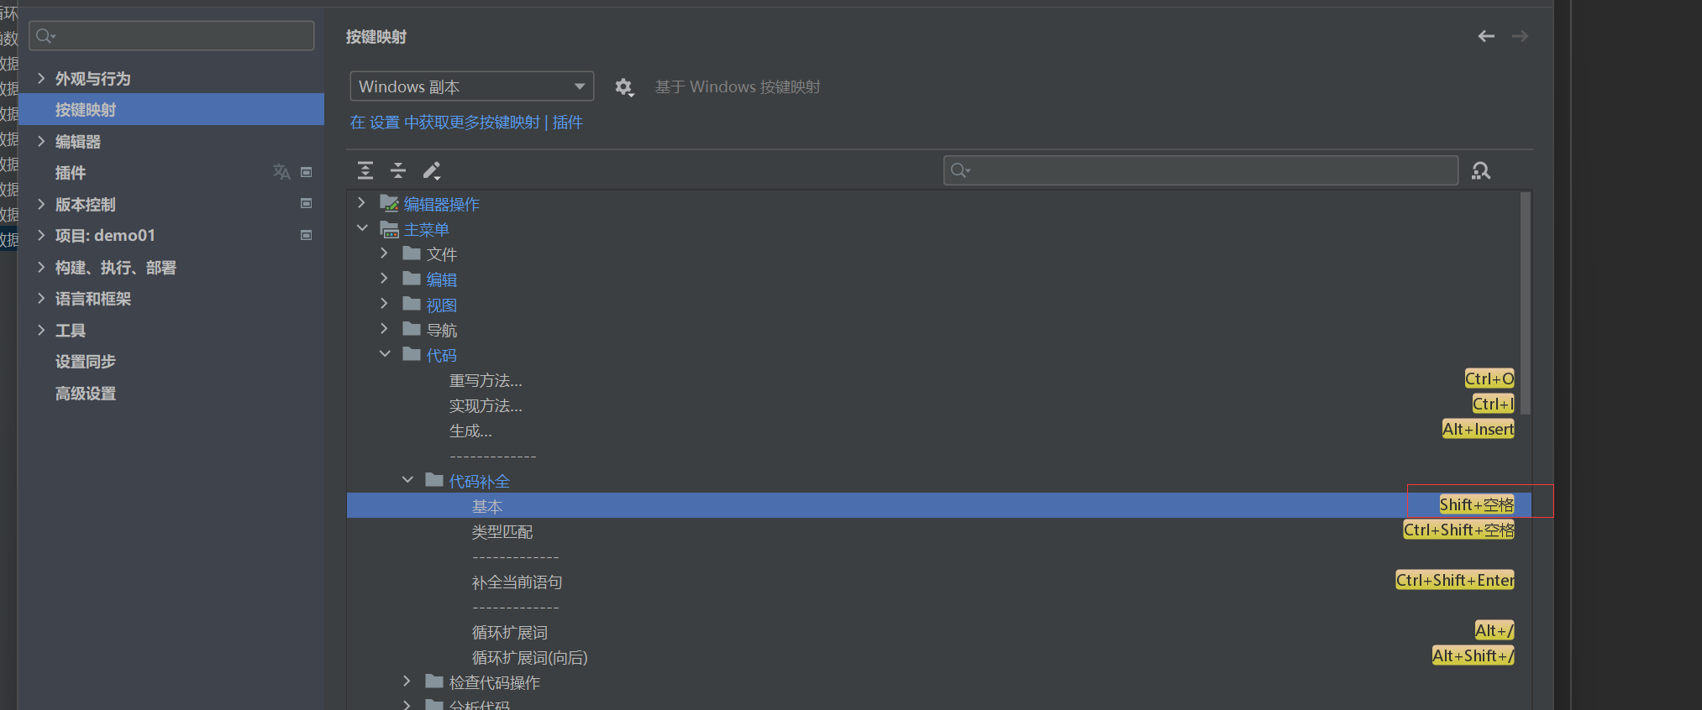Collapse the 代码补全 folder node
This screenshot has width=1702, height=710.
coord(407,480)
